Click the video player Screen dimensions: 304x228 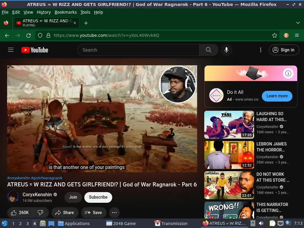(102, 119)
